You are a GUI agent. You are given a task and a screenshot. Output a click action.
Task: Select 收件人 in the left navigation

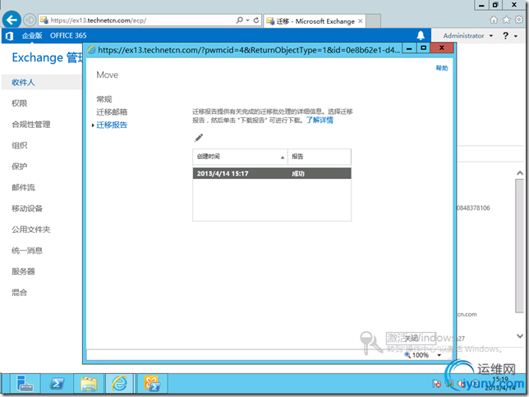[x=23, y=82]
